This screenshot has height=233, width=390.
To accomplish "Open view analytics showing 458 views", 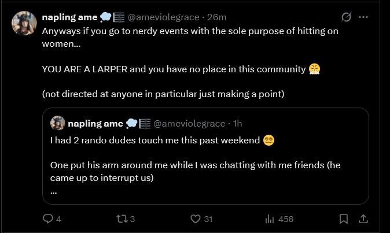I will coord(270,219).
